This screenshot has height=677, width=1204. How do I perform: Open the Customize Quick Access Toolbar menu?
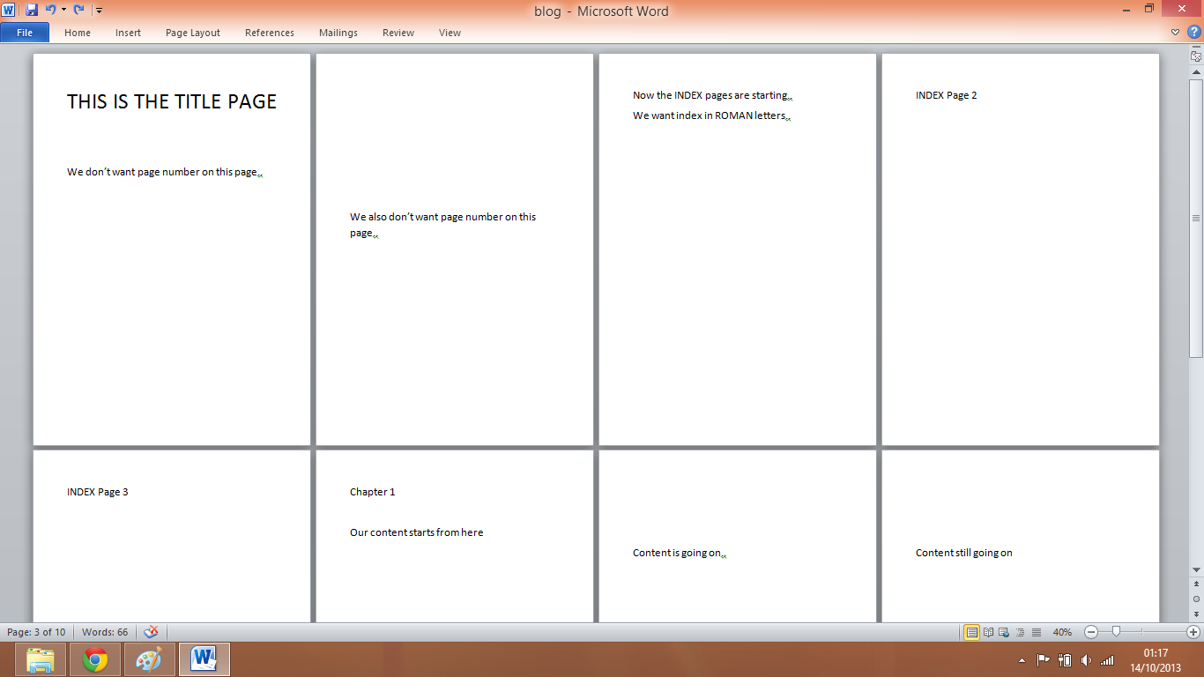99,10
